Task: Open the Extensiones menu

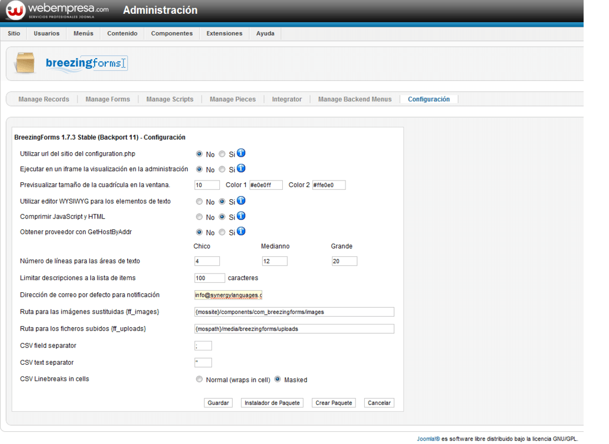Action: click(224, 33)
